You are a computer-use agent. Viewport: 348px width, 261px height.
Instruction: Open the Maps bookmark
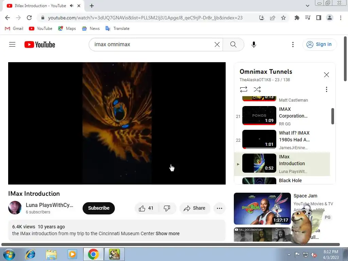pyautogui.click(x=67, y=29)
